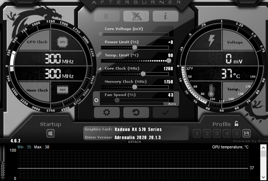The height and width of the screenshot is (181, 268).
Task: Launch the OC Scanner jet icon
Action: (136, 16)
